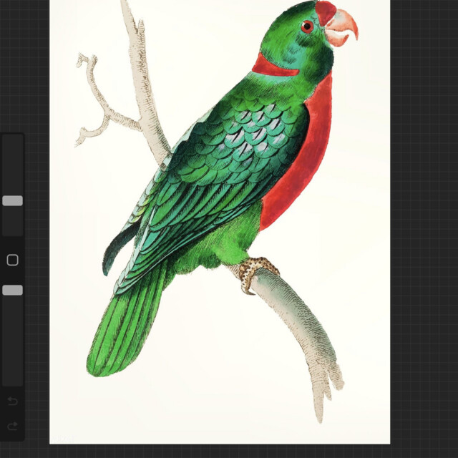Viewport: 458px width, 458px height.
Task: Click the brush size slider handle
Action: click(13, 200)
